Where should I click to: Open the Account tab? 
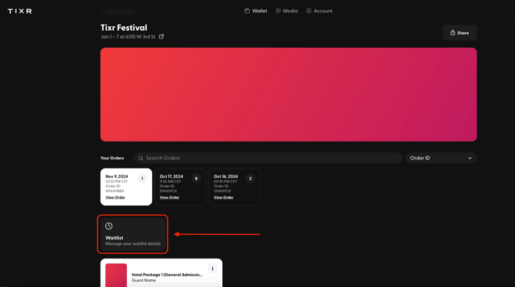point(319,11)
